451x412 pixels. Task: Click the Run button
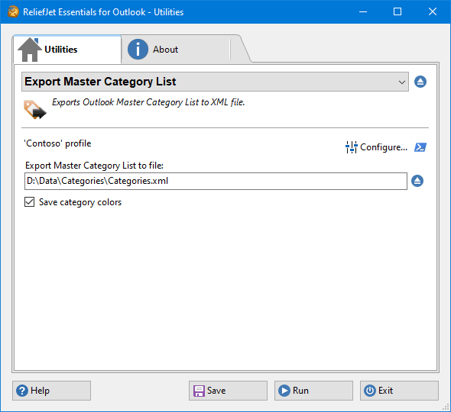tap(313, 391)
